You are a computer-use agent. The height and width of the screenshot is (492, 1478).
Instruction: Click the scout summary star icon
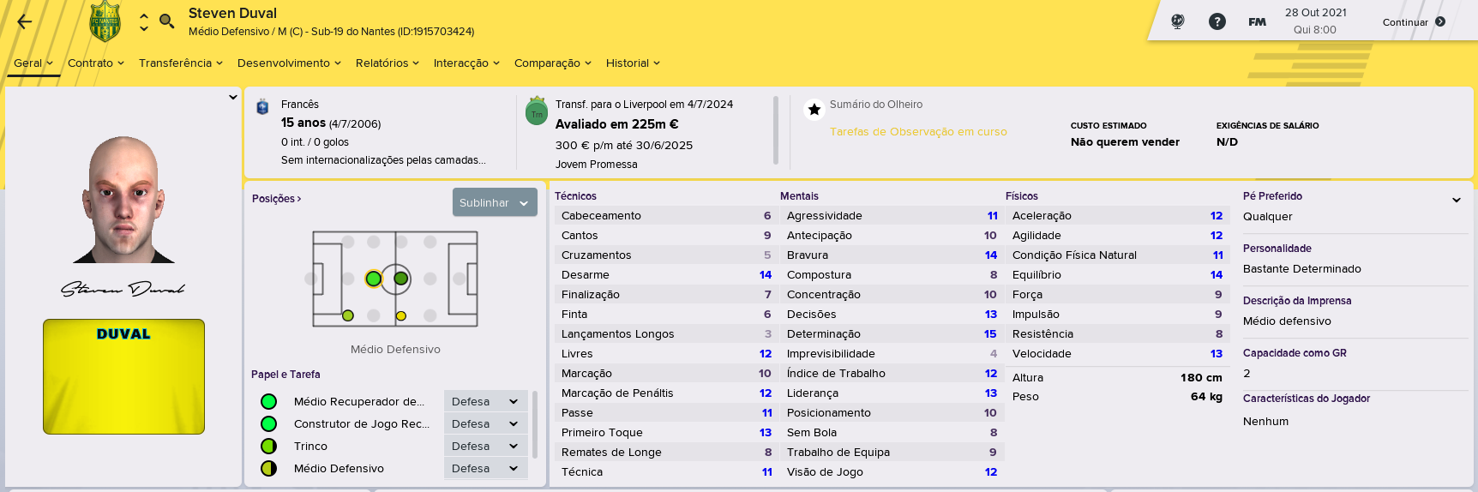[814, 109]
